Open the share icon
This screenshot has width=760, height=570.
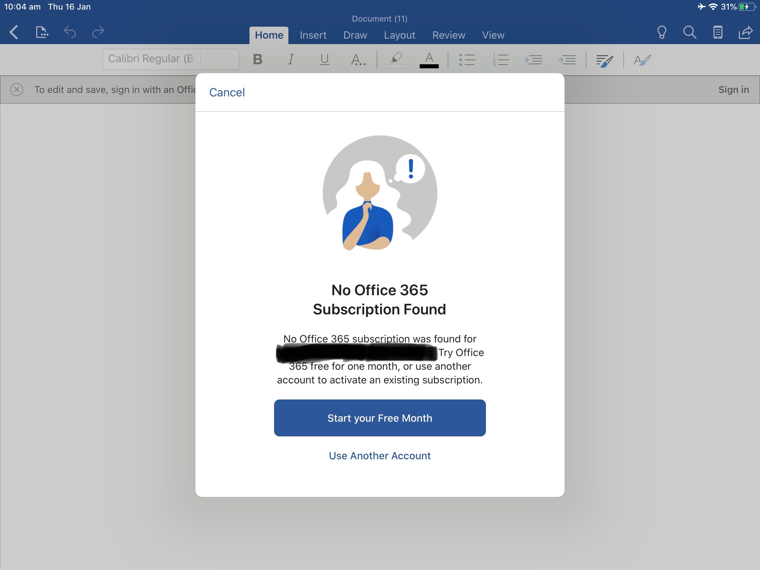[746, 32]
